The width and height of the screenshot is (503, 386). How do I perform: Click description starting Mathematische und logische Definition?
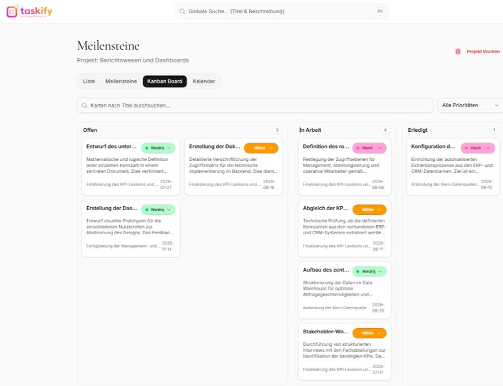[x=127, y=166]
